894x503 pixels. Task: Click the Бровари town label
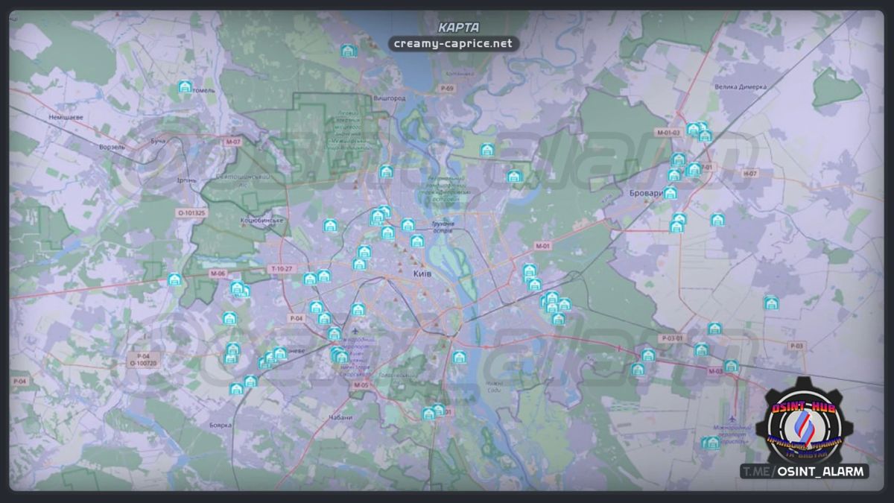click(x=645, y=193)
